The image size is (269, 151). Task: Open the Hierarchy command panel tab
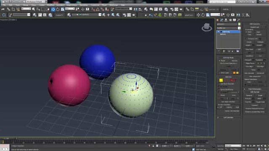[x=226, y=20]
